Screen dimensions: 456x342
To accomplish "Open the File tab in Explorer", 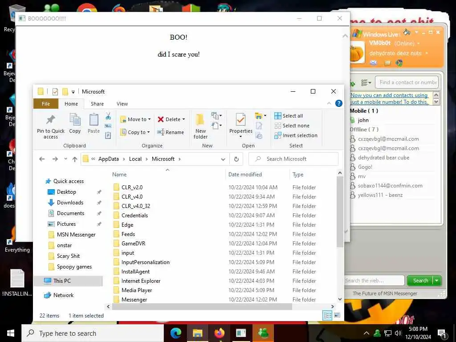I will pos(46,104).
